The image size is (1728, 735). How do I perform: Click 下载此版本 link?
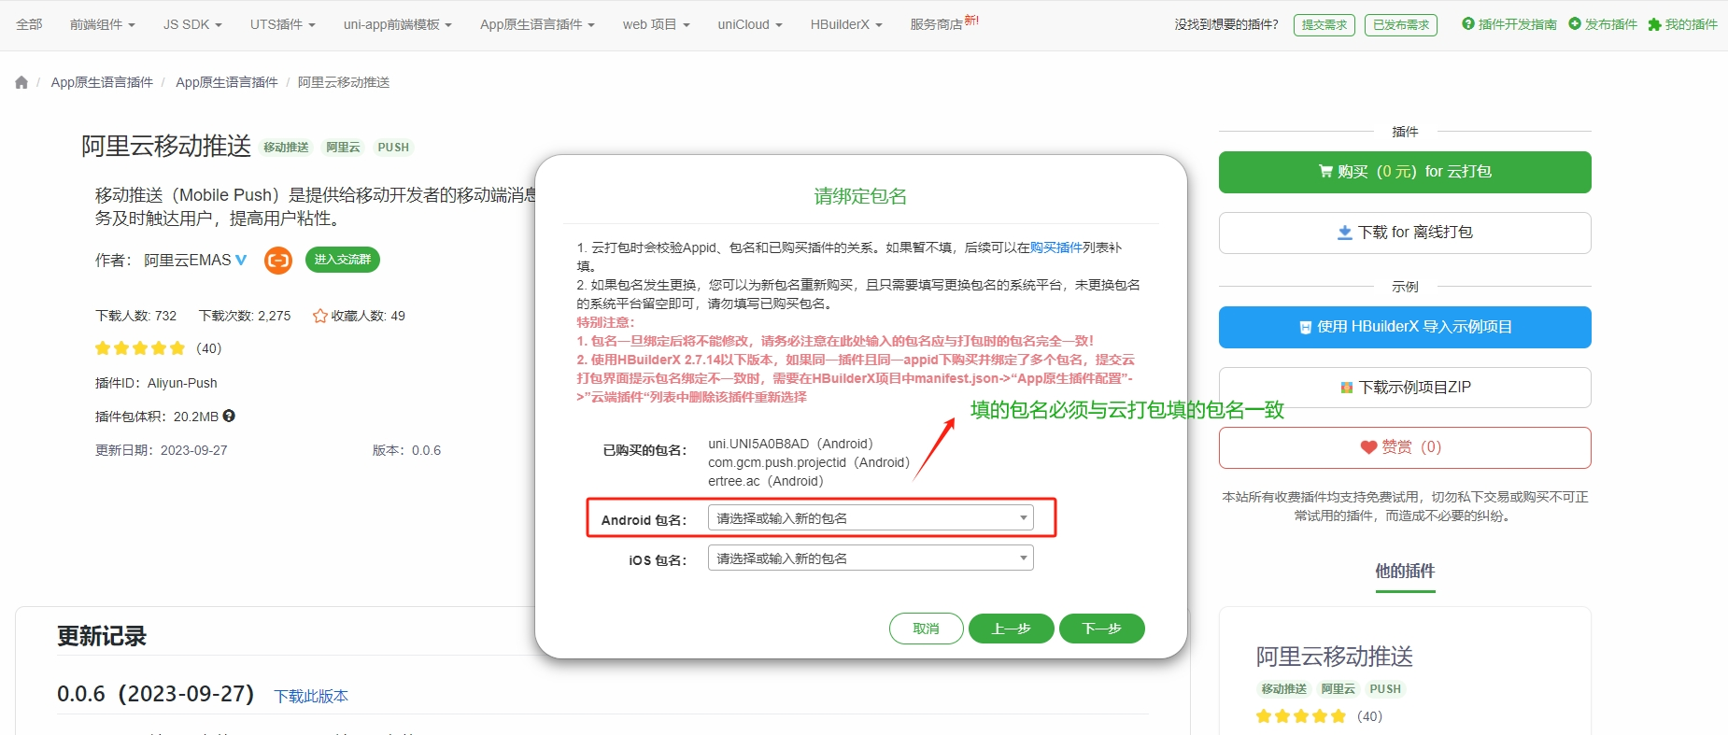311,696
